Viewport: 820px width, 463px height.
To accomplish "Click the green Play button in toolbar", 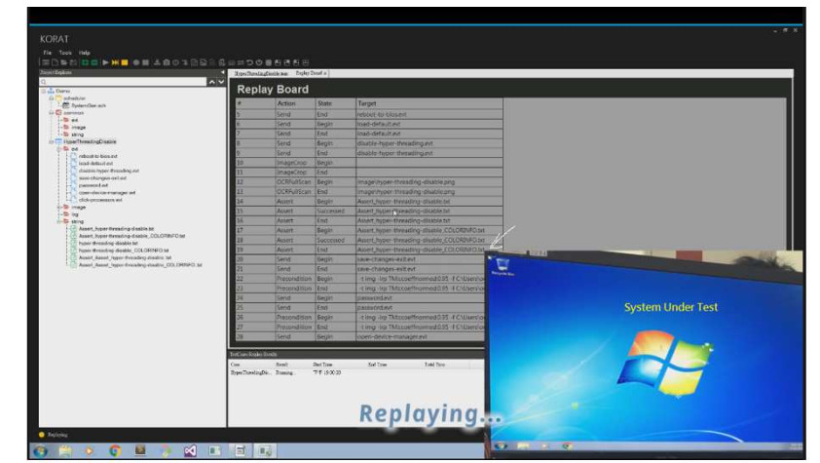I will 104,62.
